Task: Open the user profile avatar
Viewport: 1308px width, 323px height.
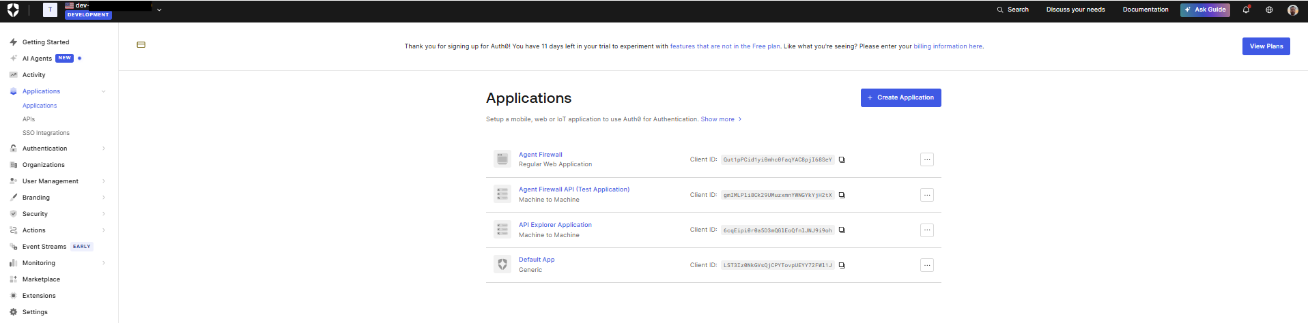Action: (x=1292, y=10)
